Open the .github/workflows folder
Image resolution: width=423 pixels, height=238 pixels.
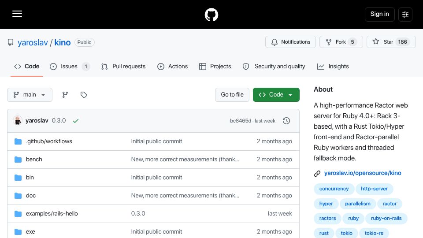click(49, 141)
